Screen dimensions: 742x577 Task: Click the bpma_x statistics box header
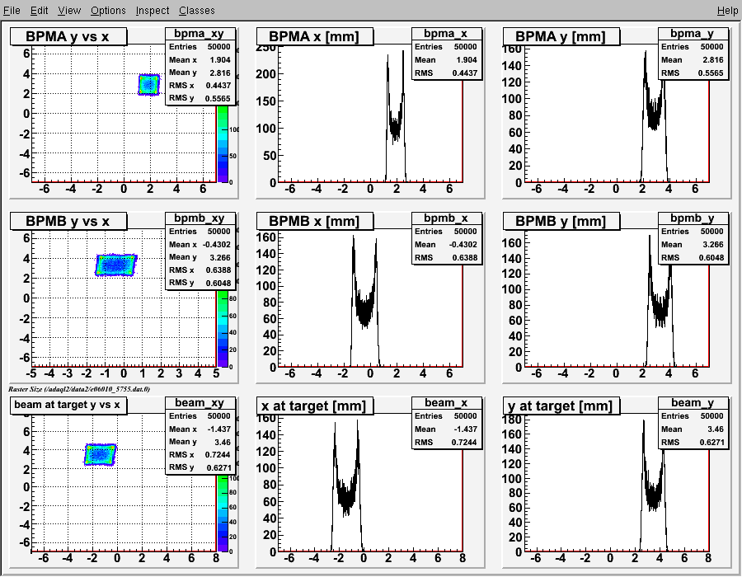[x=446, y=34]
